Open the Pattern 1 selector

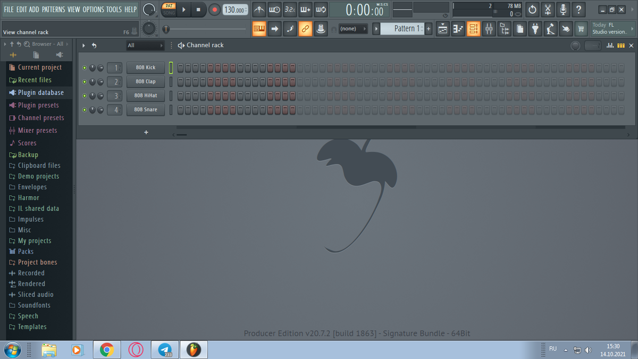coord(402,29)
